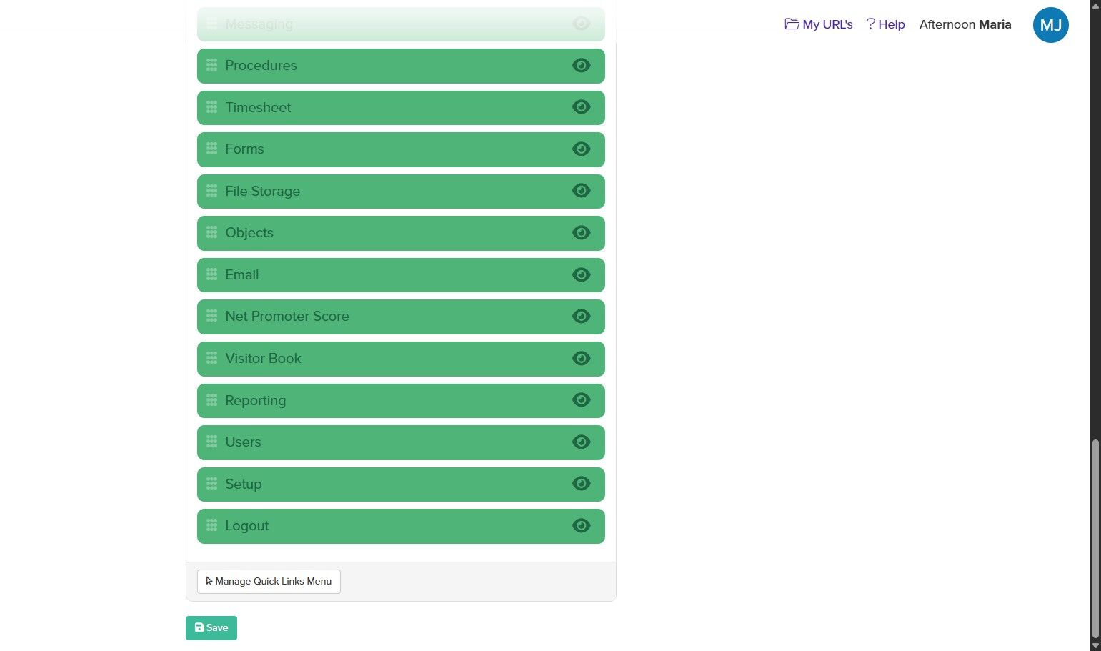Grab the drag handle on Procedures row
The width and height of the screenshot is (1101, 651).
click(x=211, y=65)
